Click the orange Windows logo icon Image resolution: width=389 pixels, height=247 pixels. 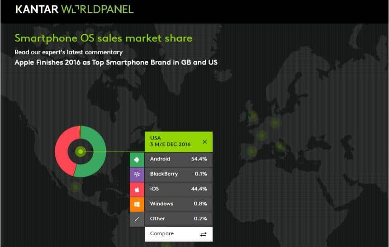(x=137, y=205)
